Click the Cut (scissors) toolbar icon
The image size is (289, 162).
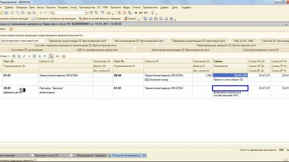[12, 13]
